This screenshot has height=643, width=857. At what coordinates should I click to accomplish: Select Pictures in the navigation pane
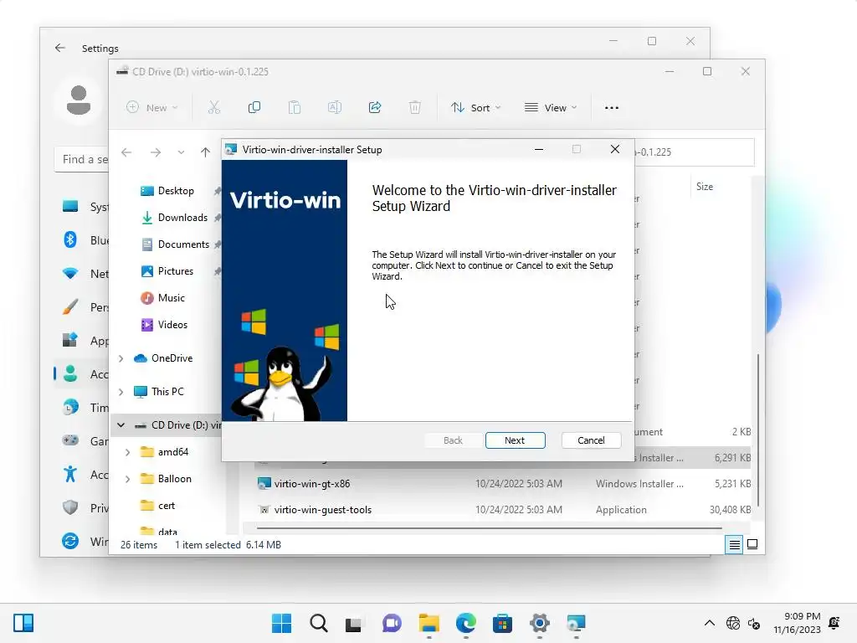(x=176, y=271)
